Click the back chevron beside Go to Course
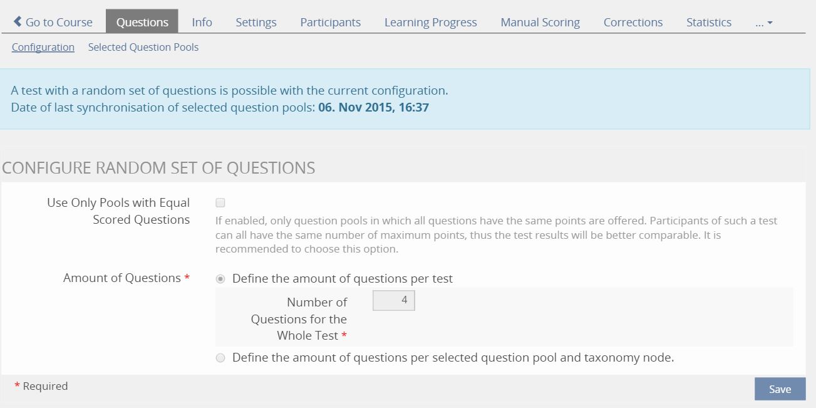816x408 pixels. 18,22
